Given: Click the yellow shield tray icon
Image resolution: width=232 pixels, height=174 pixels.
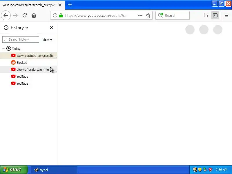Looking at the screenshot, I should point(200,170).
